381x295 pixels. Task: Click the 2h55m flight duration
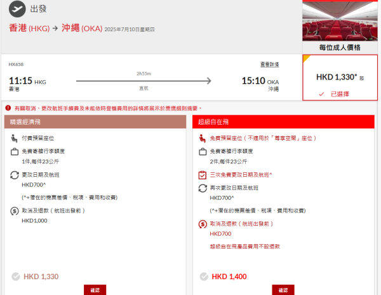pos(144,74)
